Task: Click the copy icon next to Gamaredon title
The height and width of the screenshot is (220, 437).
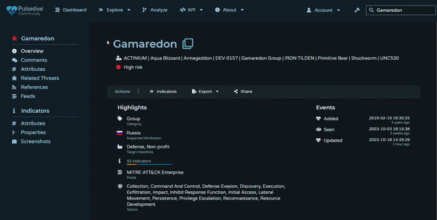Action: coord(188,44)
